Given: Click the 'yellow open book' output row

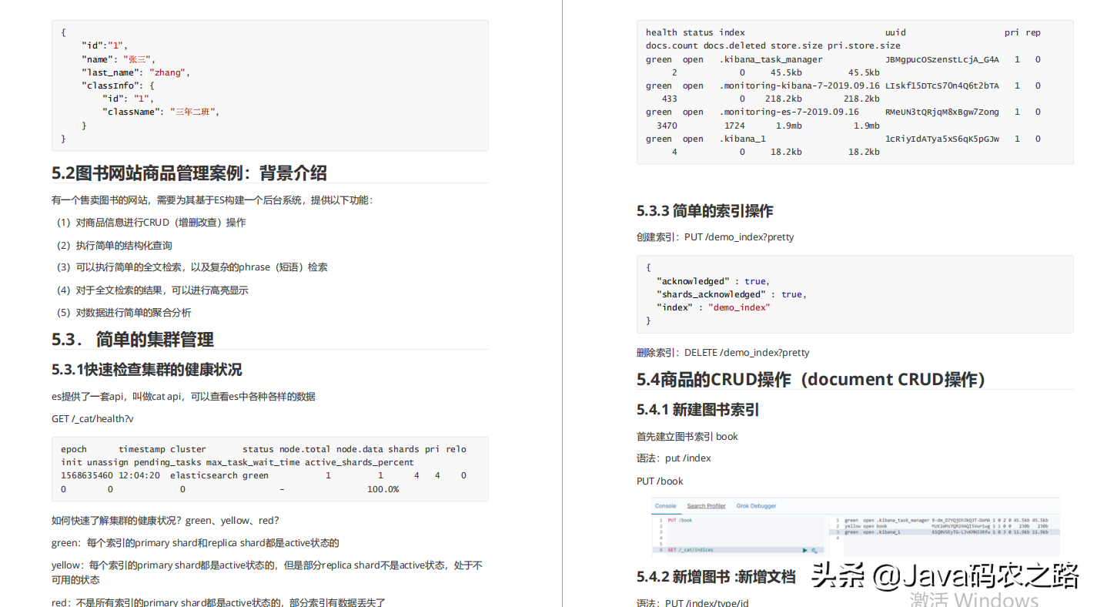Looking at the screenshot, I should pos(946,526).
